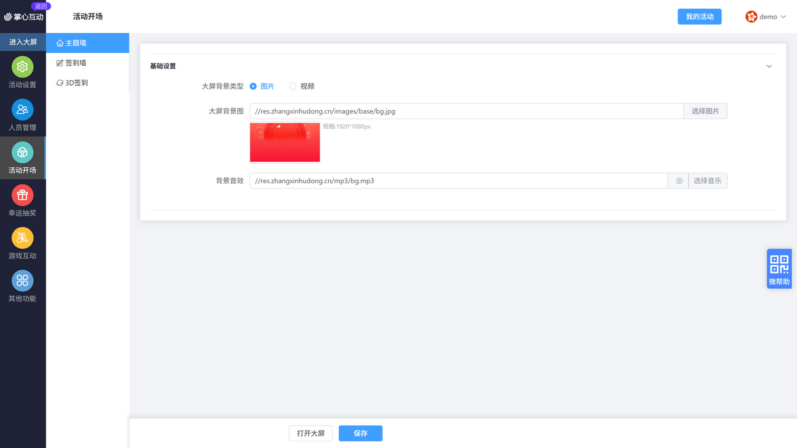Click 进入大屏 in the sidebar
The image size is (797, 448).
[23, 42]
